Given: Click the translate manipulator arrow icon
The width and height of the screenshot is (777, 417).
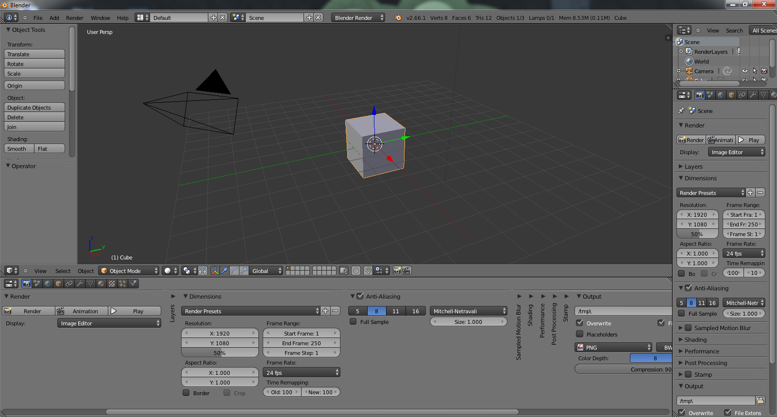Looking at the screenshot, I should (224, 271).
